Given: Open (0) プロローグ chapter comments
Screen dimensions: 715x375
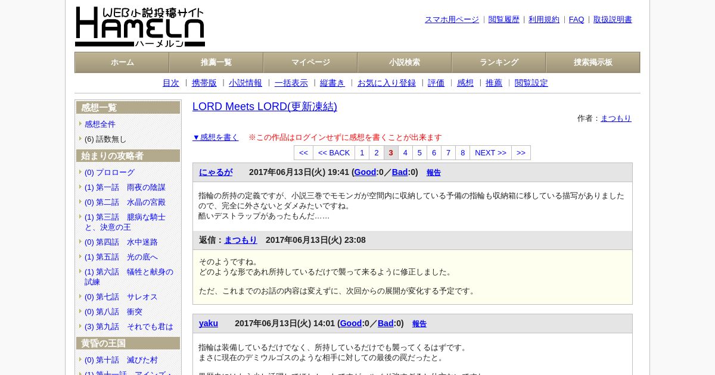Looking at the screenshot, I should (110, 173).
